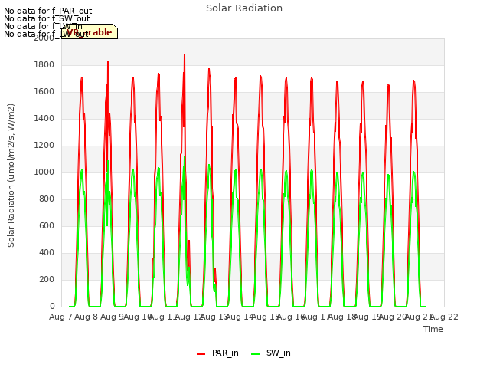Screen dimensions: 490x368
Task: Click the red PAR_in legend color marker
Action: pyautogui.click(x=201, y=354)
